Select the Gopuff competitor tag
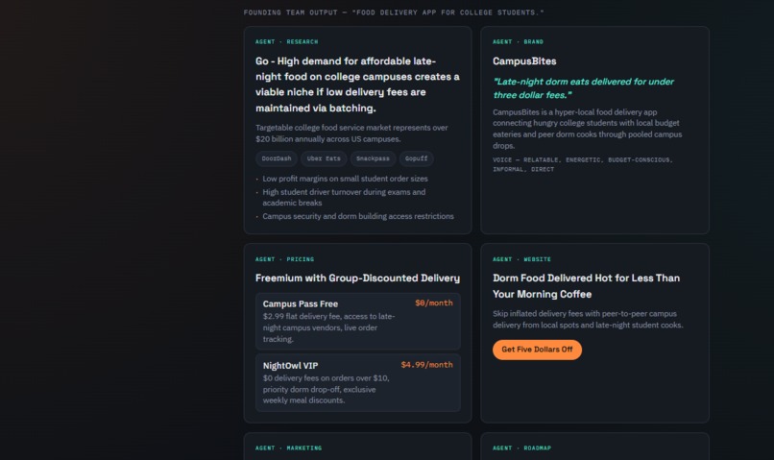Viewport: 774px width, 460px height. tap(416, 158)
